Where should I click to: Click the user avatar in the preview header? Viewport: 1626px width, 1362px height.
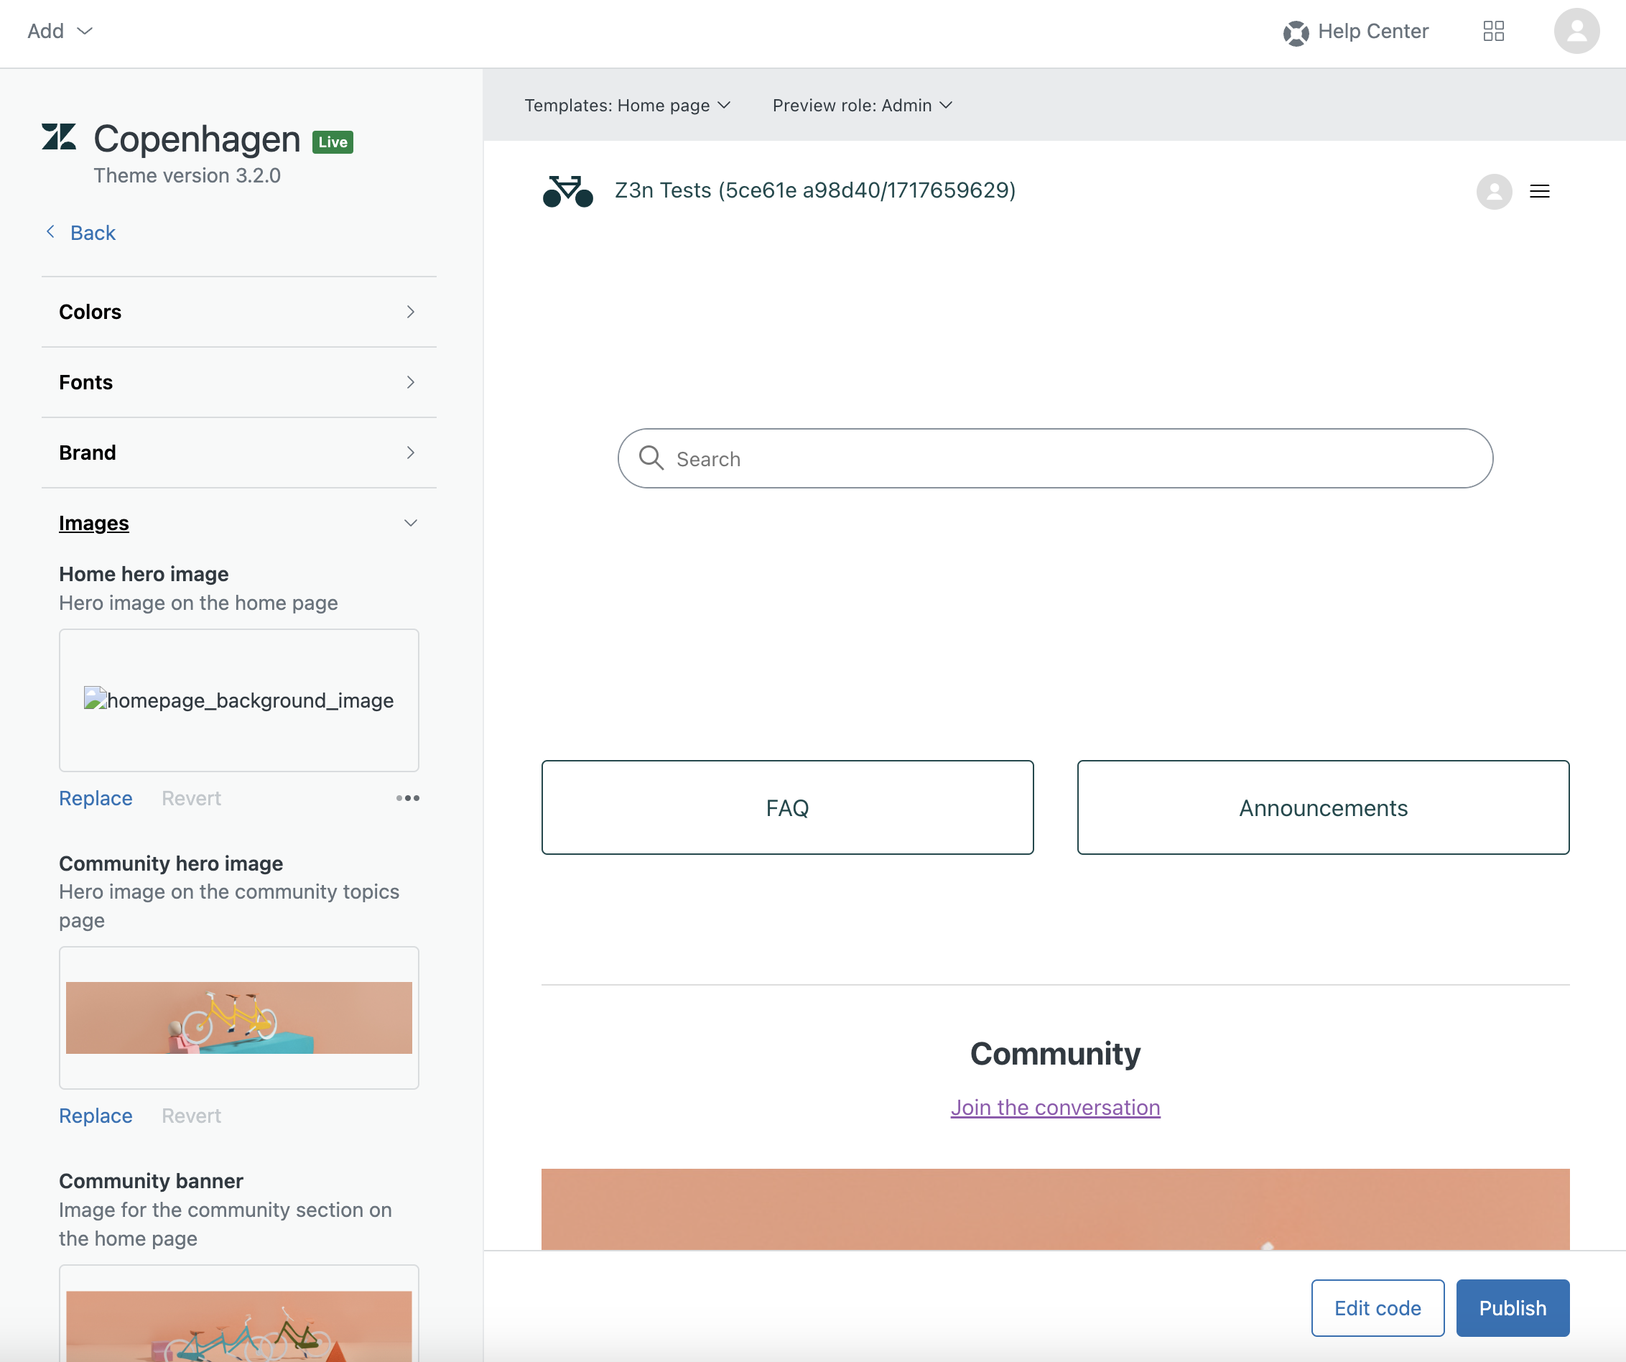pyautogui.click(x=1494, y=191)
